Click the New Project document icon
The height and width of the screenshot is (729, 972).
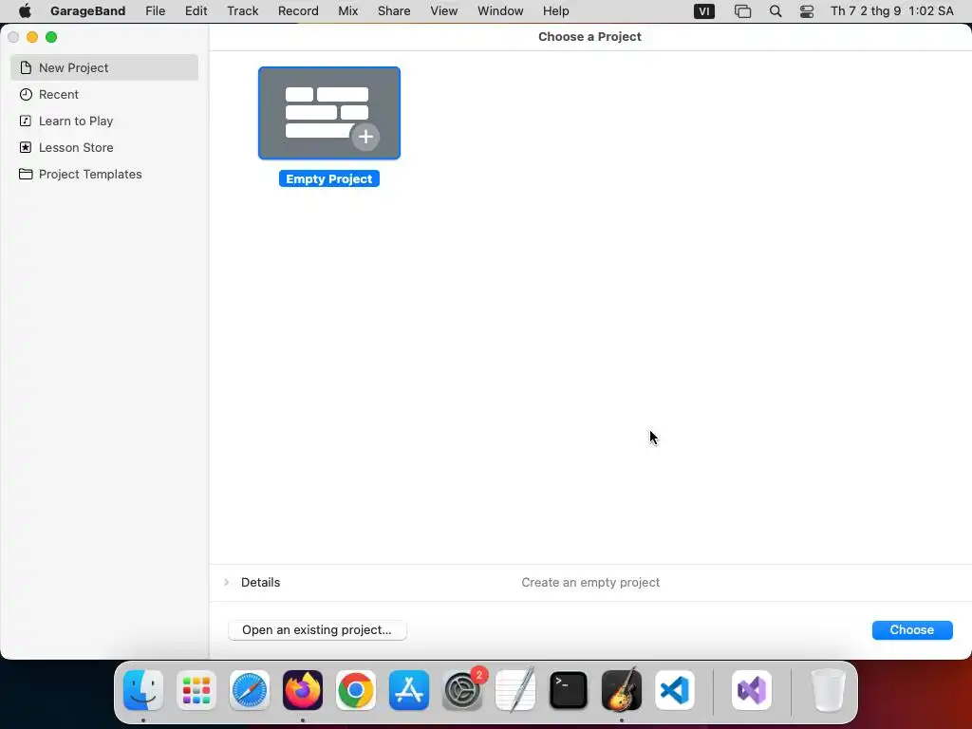click(26, 67)
